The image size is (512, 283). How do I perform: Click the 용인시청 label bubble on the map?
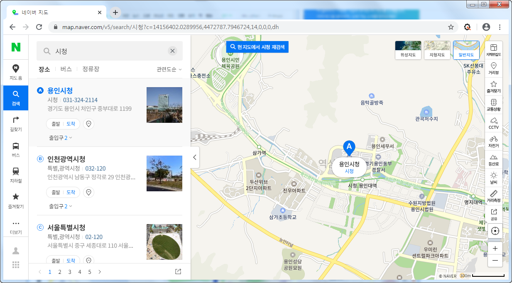pyautogui.click(x=349, y=167)
